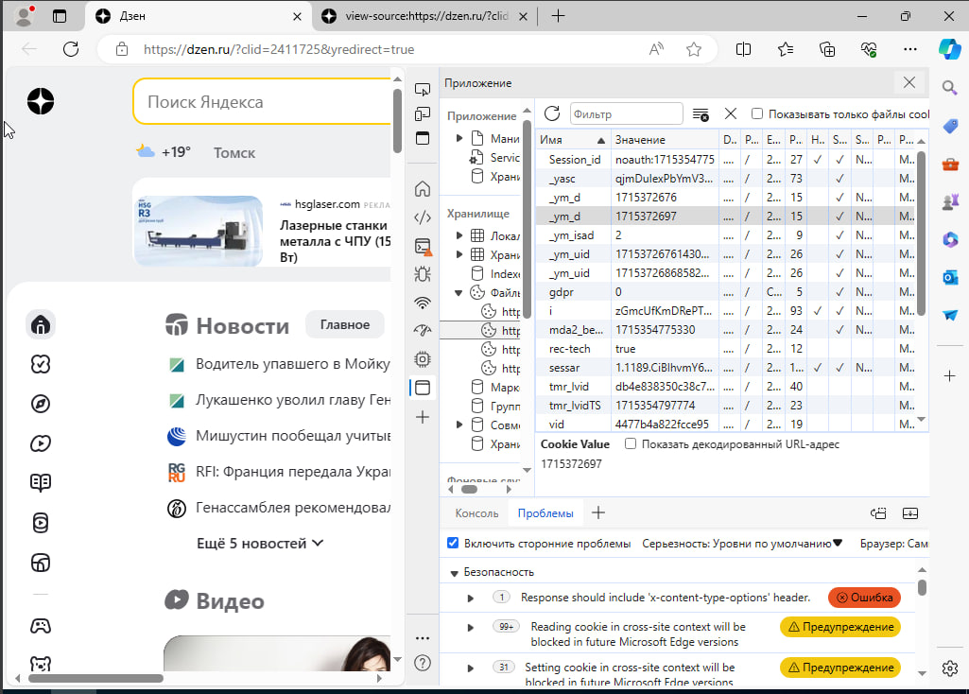Open DevTools help question mark icon
This screenshot has height=694, width=969.
(x=423, y=663)
